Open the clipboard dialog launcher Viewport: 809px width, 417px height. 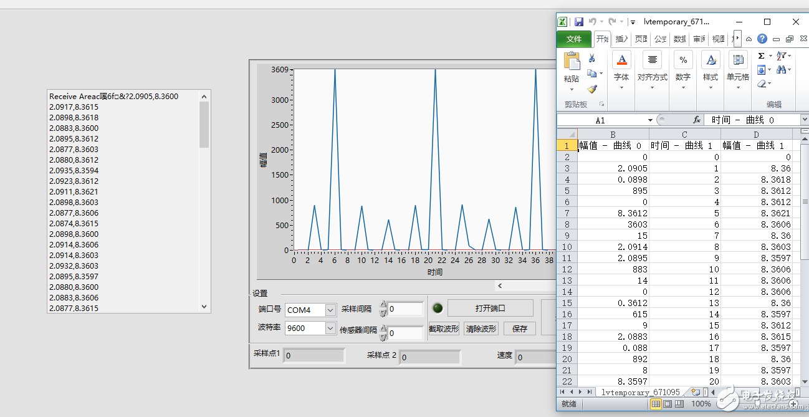point(602,104)
